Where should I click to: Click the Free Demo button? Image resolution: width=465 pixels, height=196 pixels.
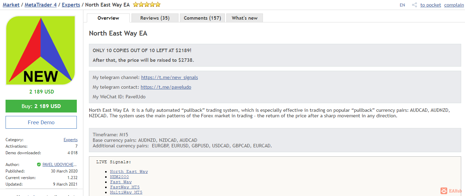point(41,122)
